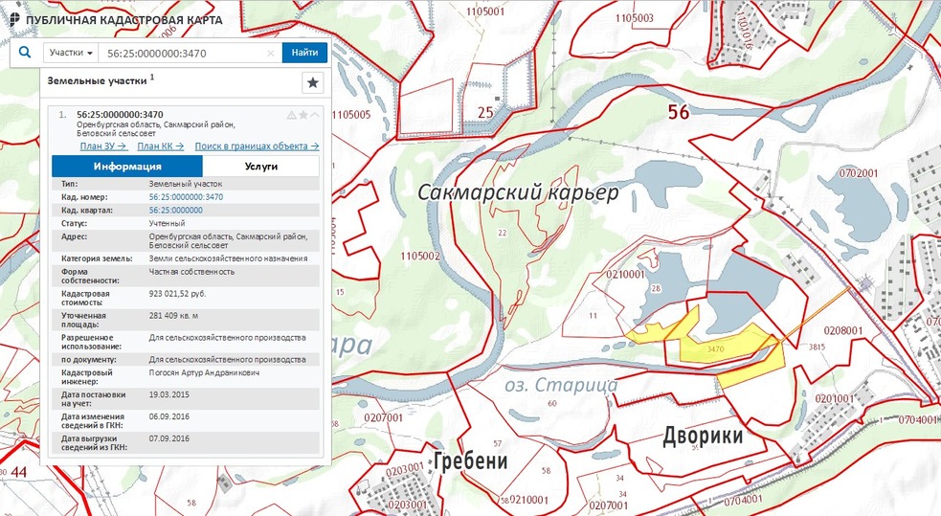The height and width of the screenshot is (516, 941).
Task: Click the Дворики settlement label on the map
Action: point(703,437)
